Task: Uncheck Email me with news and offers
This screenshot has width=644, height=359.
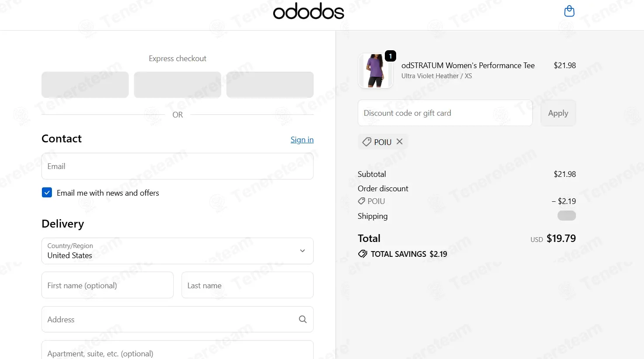Action: click(x=47, y=193)
